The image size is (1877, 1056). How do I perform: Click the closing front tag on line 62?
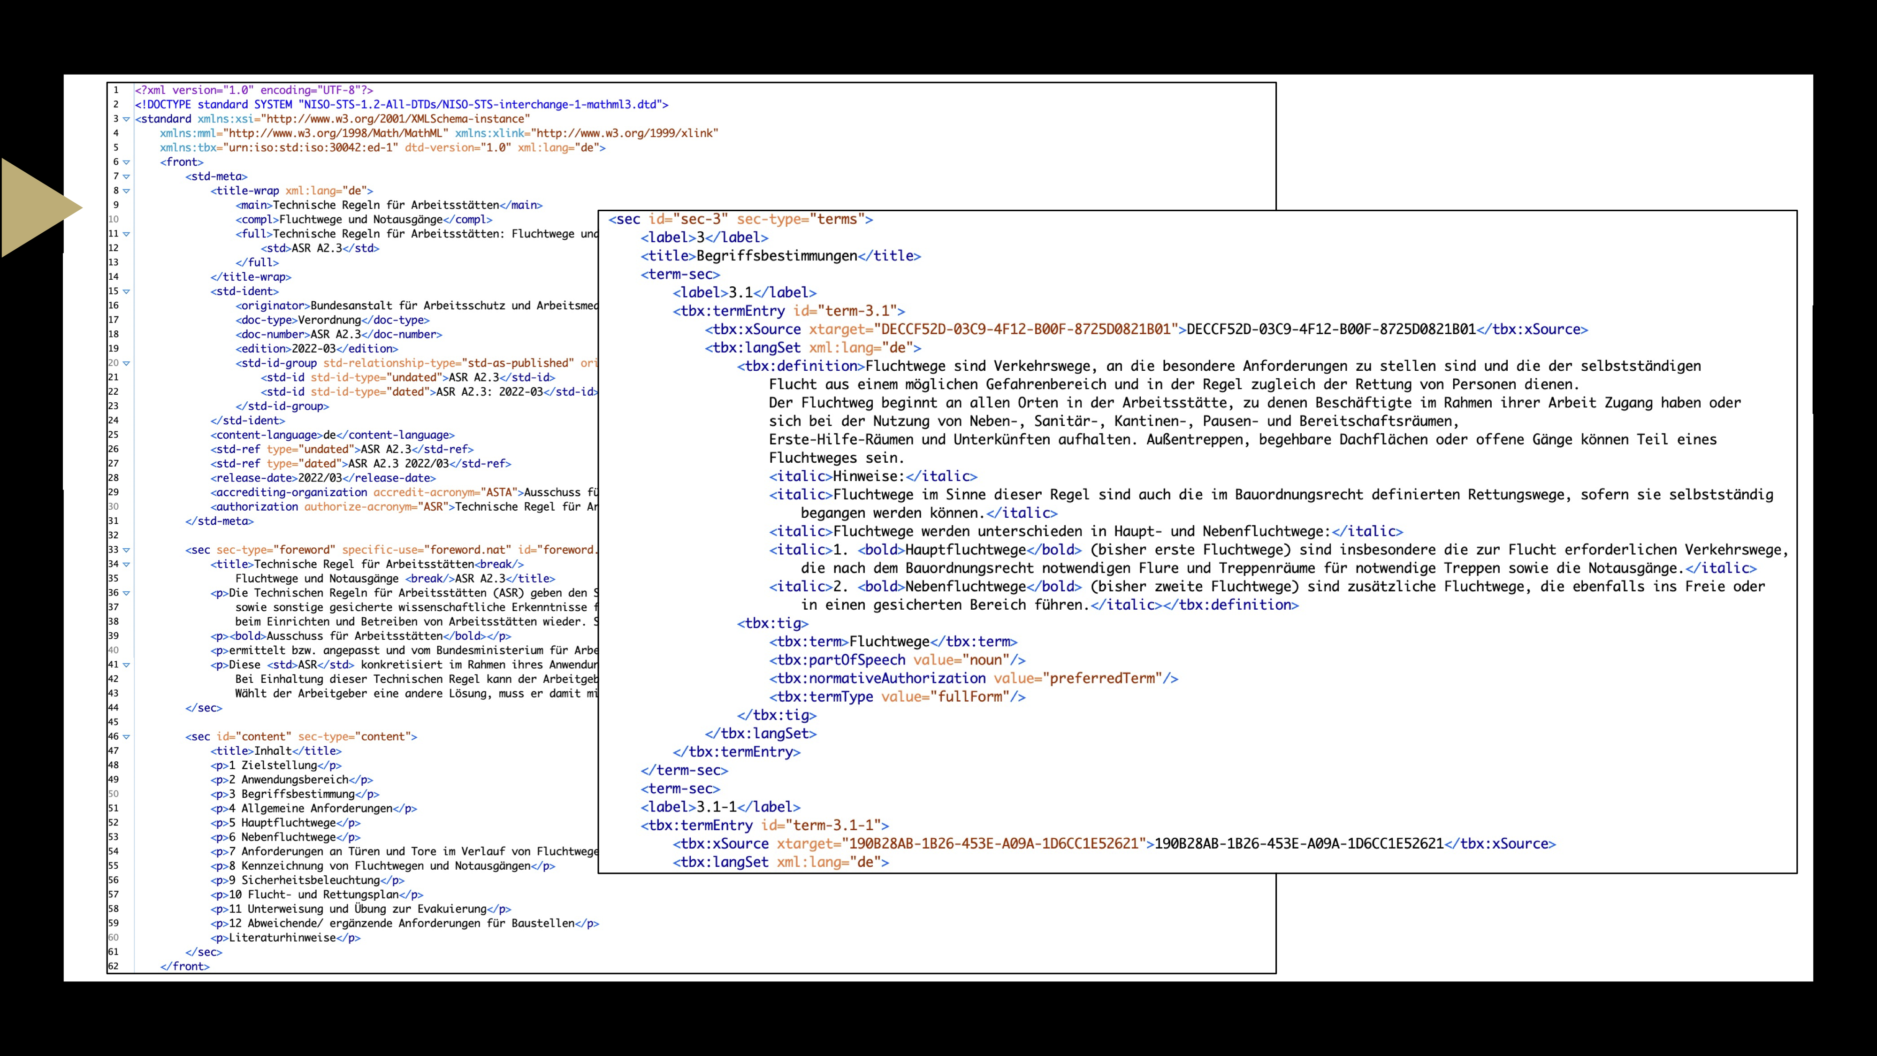pyautogui.click(x=185, y=966)
